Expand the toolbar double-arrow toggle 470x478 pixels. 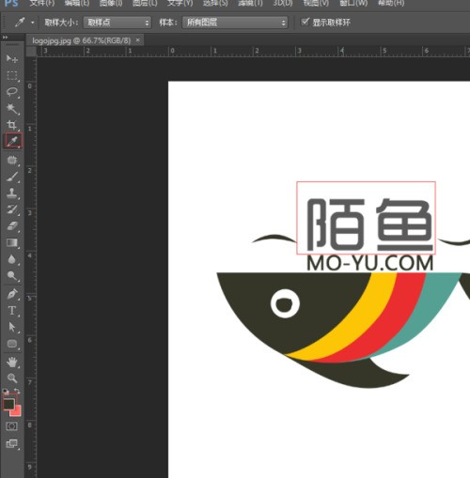[5, 38]
